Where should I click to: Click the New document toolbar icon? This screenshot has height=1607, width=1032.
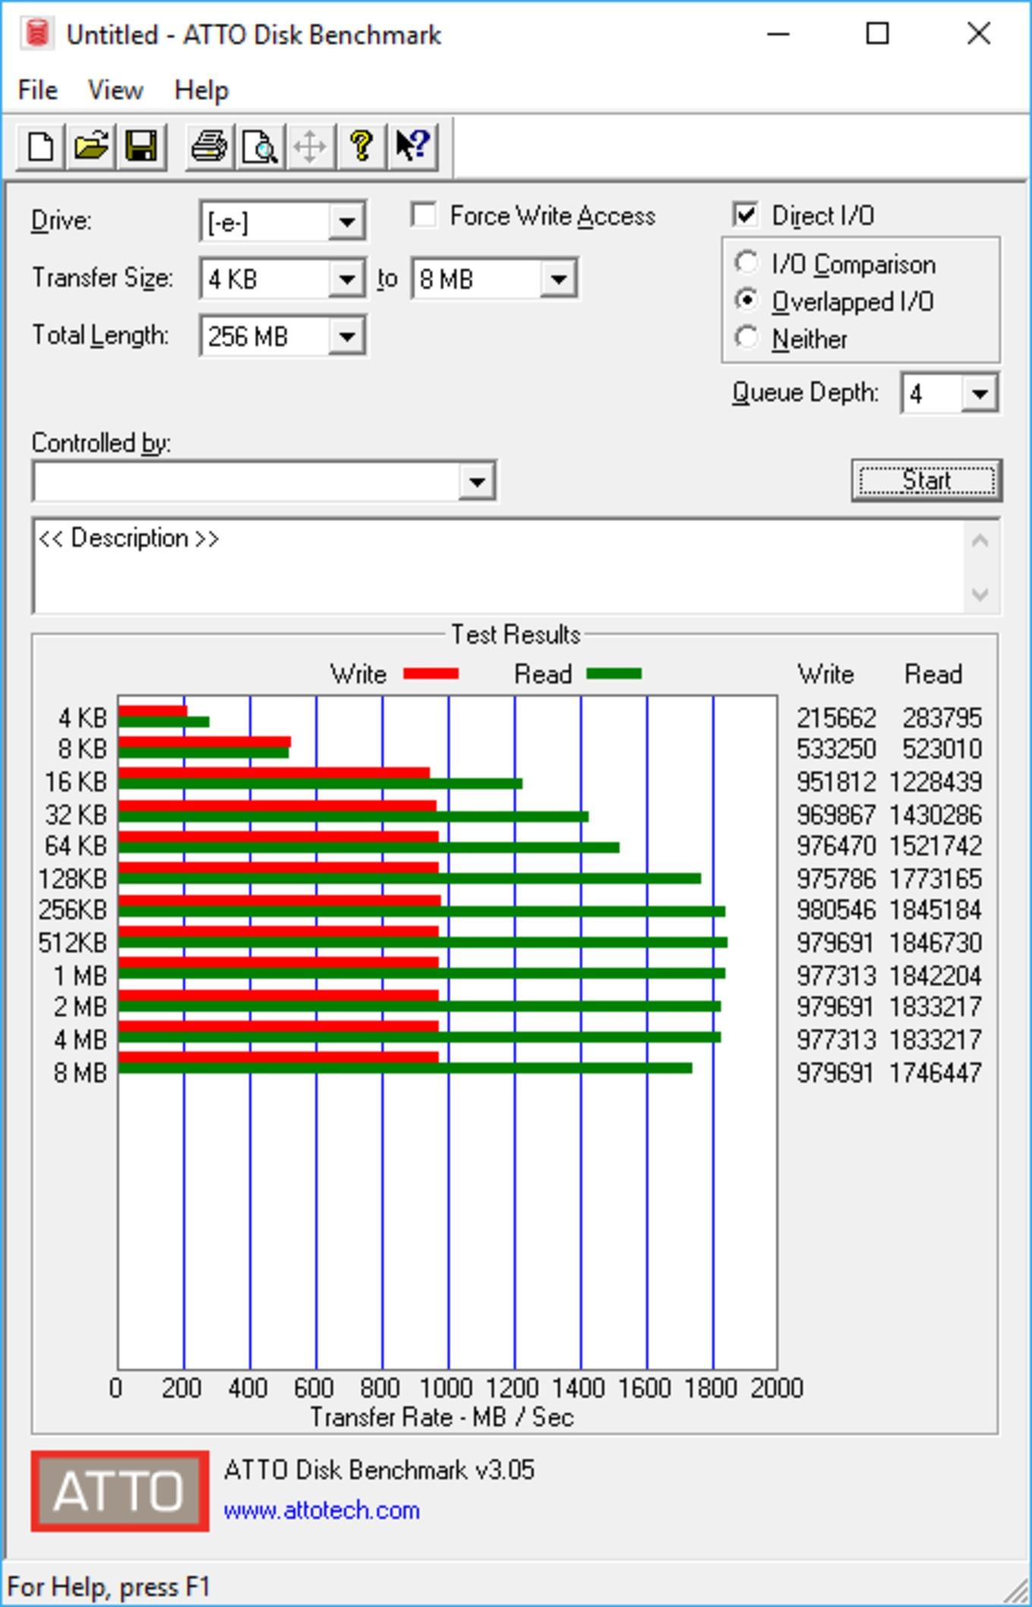[40, 146]
